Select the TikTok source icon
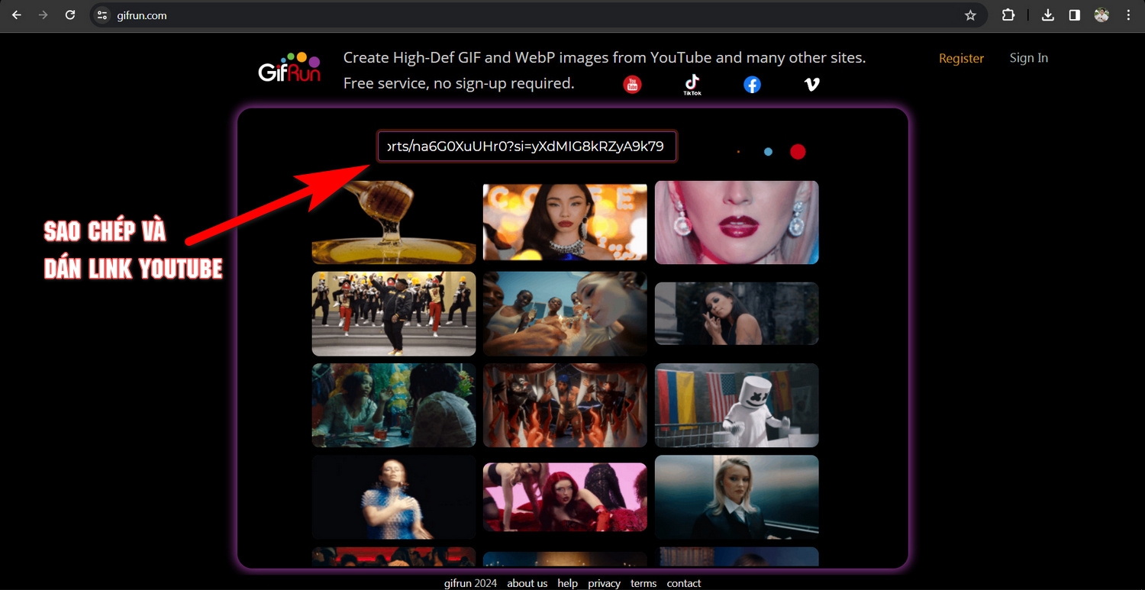Image resolution: width=1145 pixels, height=590 pixels. [692, 85]
